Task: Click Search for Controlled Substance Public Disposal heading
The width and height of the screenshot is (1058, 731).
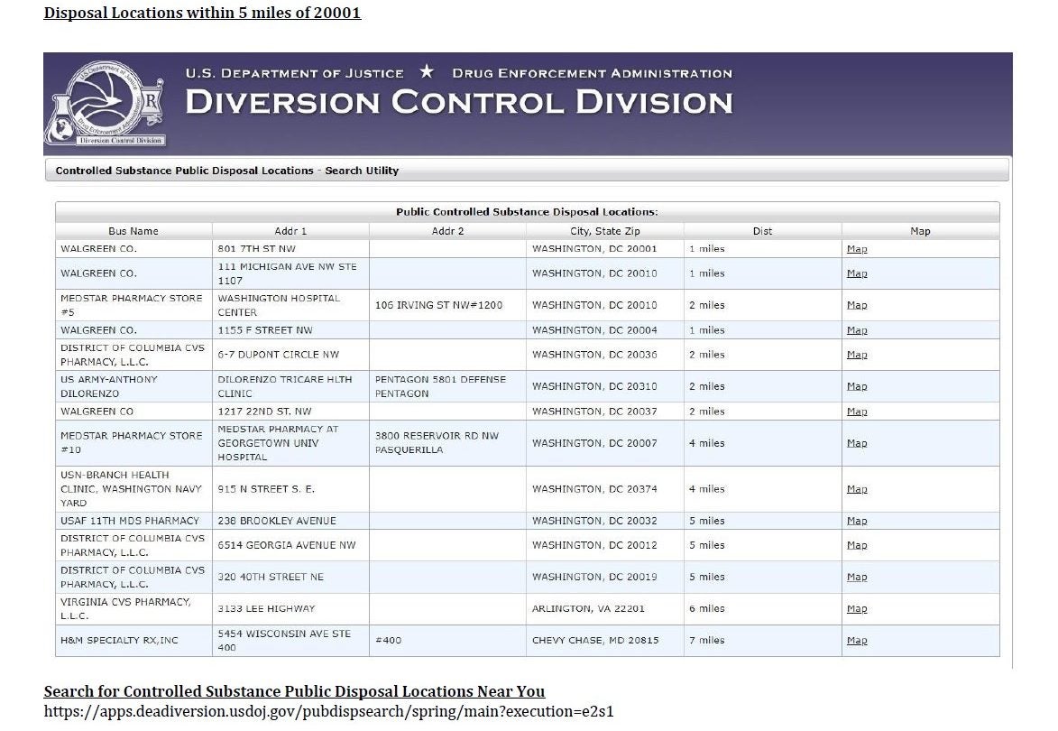Action: (x=294, y=691)
